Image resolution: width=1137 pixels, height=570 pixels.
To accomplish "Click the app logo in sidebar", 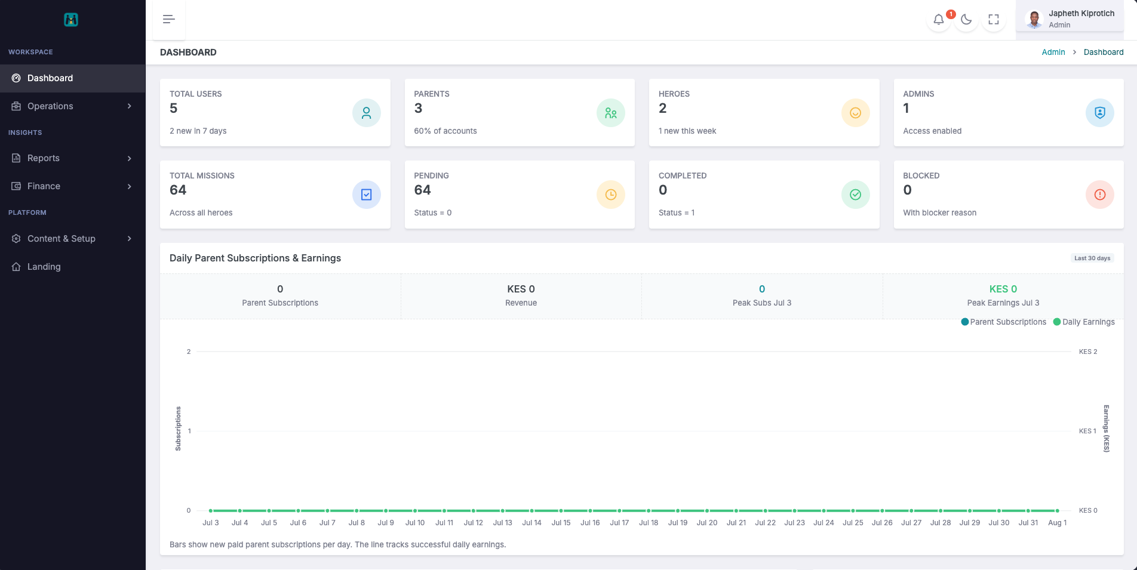I will tap(71, 20).
